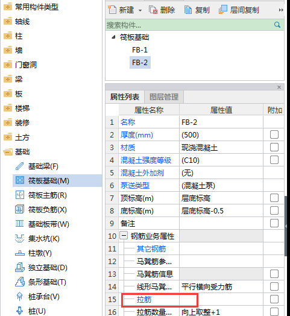290x316 pixels.
Task: Open the 新建 dropdown arrow
Action: (x=140, y=10)
